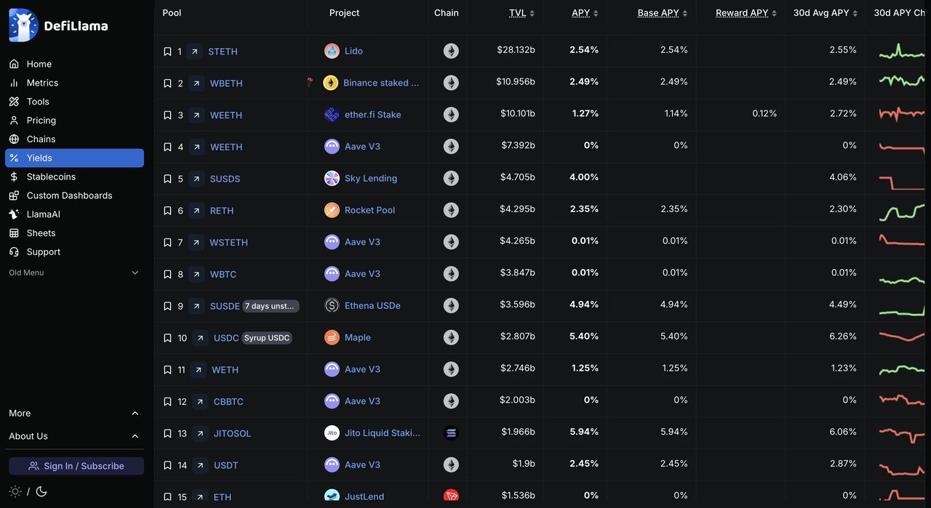
Task: Open the Sky Lending project link
Action: tap(371, 178)
